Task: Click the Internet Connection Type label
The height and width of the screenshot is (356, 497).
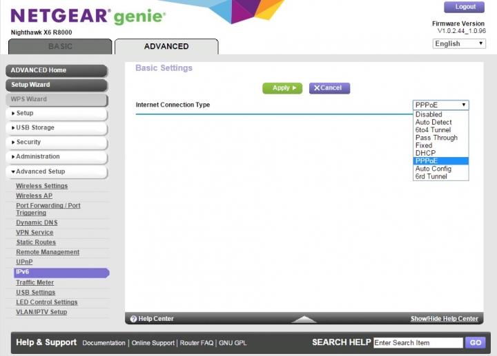Action: tap(173, 105)
